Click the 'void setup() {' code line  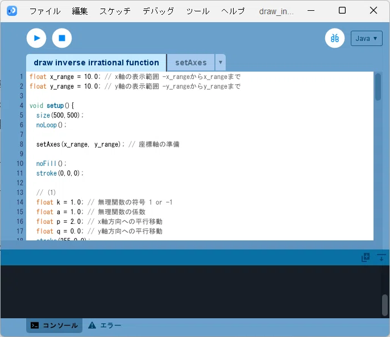[52, 106]
